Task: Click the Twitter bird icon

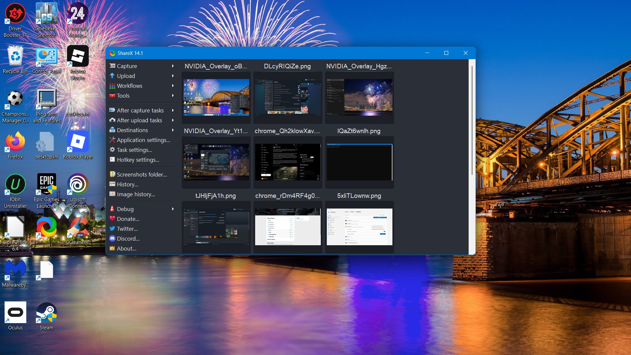Action: (112, 228)
